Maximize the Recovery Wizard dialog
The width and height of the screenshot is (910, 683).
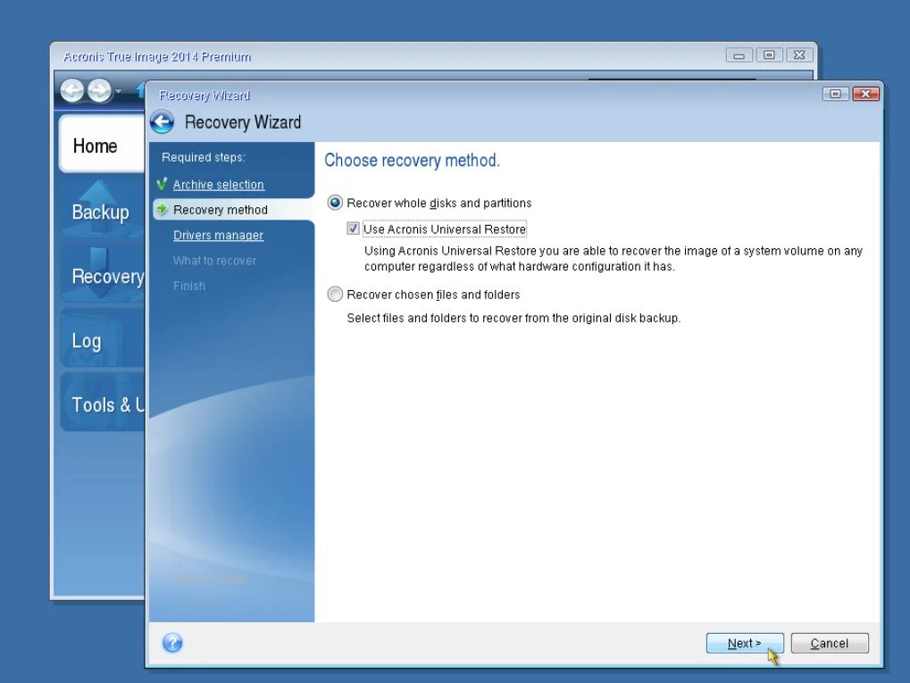836,94
